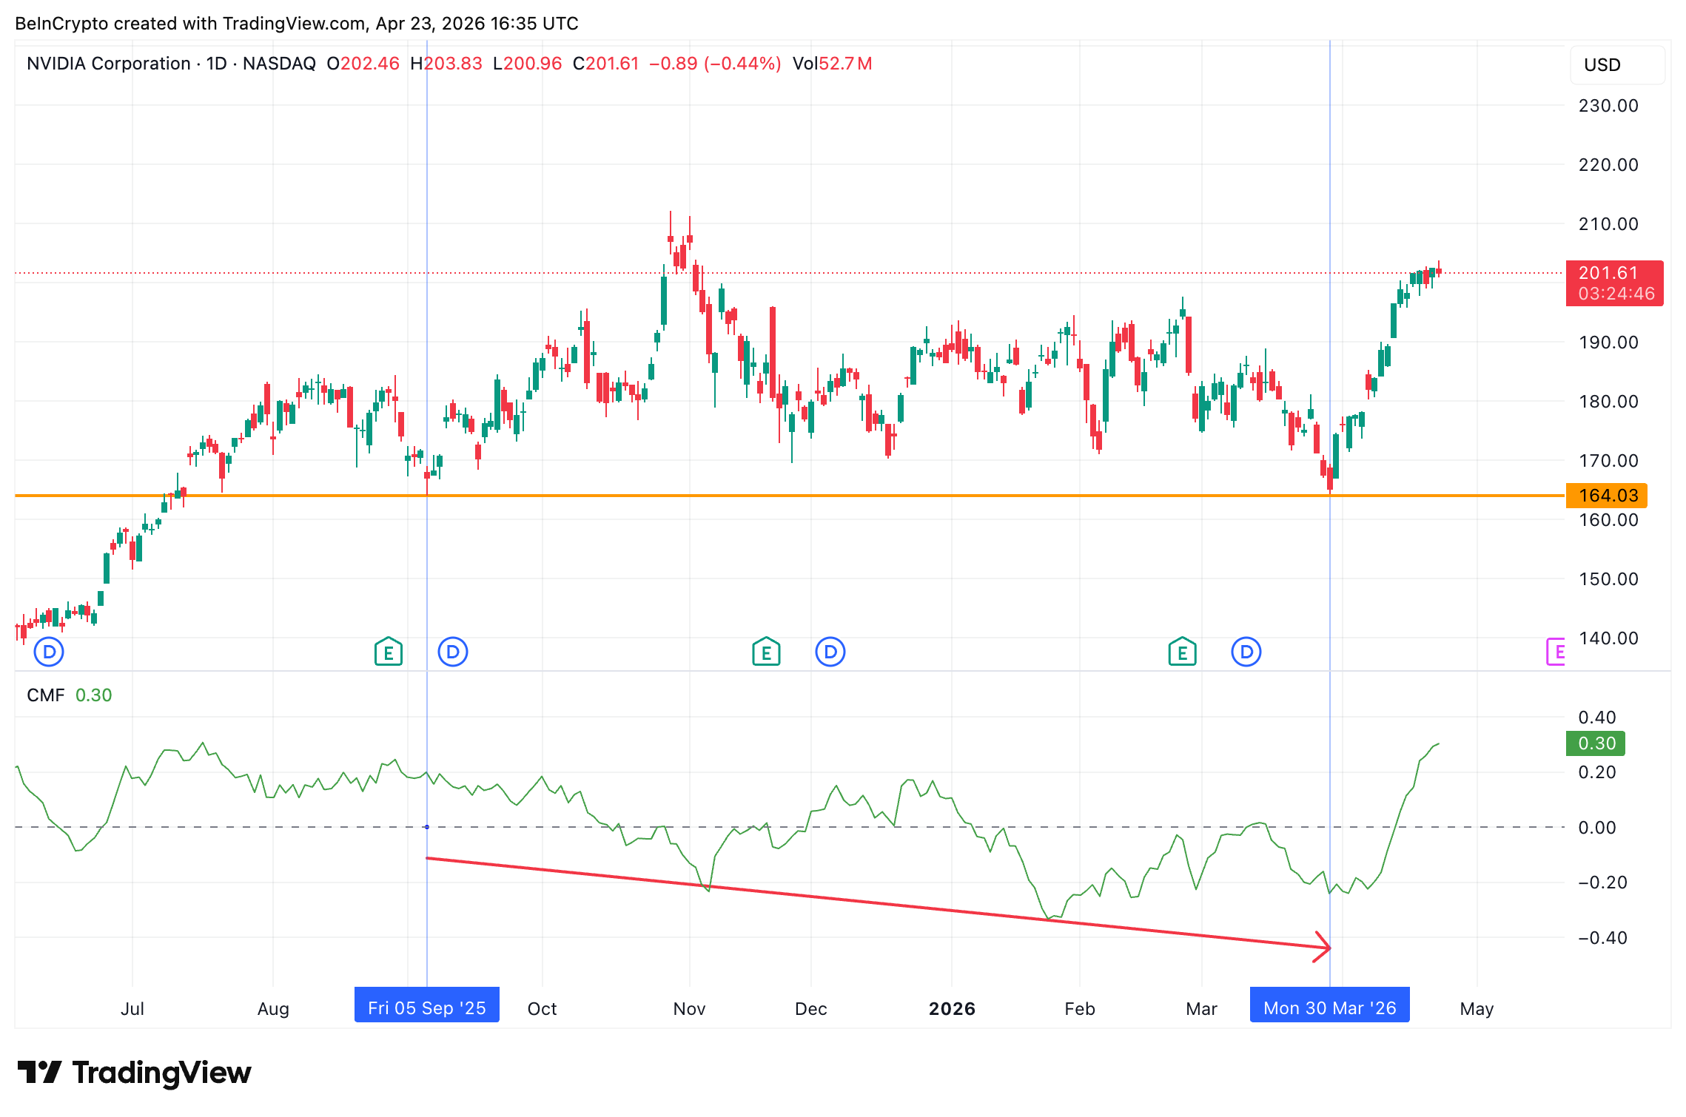Viewport: 1686px width, 1117px height.
Task: Click the first dividend marker labeled D in July
Action: coord(48,652)
